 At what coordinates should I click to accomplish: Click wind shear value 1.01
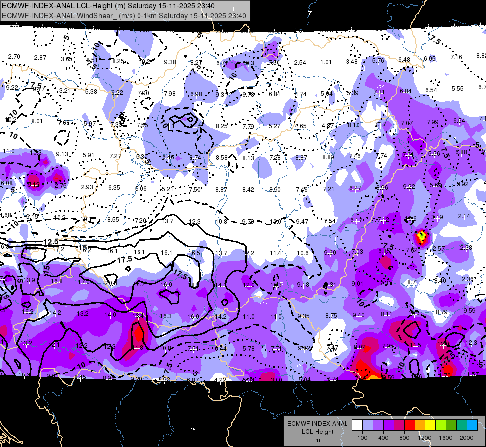326,62
